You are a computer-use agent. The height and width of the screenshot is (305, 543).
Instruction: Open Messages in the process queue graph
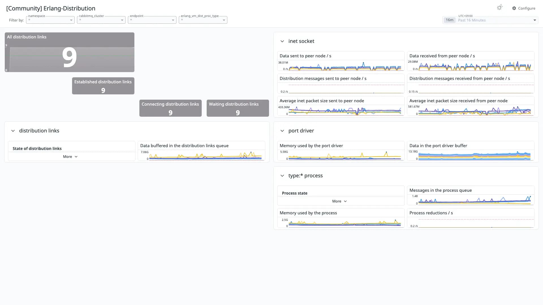[x=471, y=195]
